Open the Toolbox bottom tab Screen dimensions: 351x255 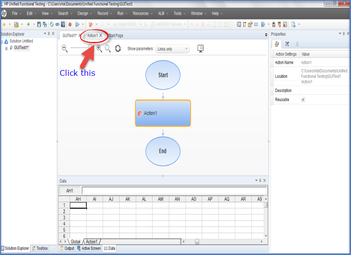(40, 248)
